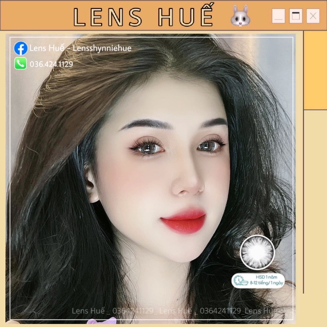Open the gray contact lens sample thumbnail

click(x=257, y=252)
